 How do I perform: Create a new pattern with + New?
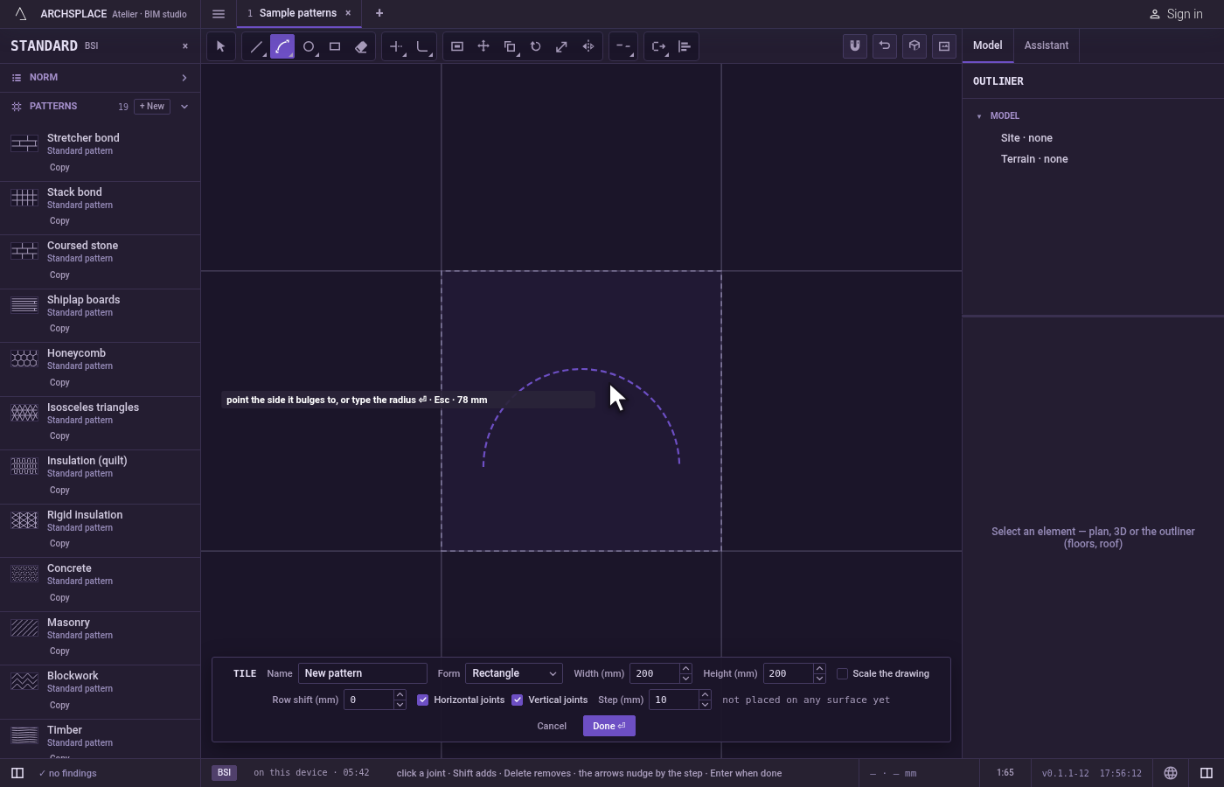tap(152, 107)
